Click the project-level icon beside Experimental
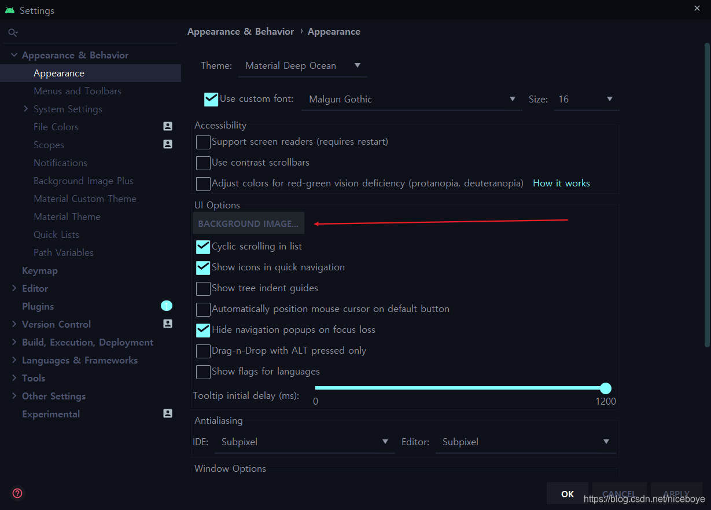This screenshot has width=711, height=510. pos(168,413)
